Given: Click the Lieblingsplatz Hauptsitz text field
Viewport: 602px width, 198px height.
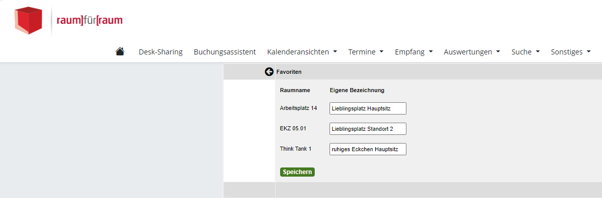Looking at the screenshot, I should click(368, 108).
